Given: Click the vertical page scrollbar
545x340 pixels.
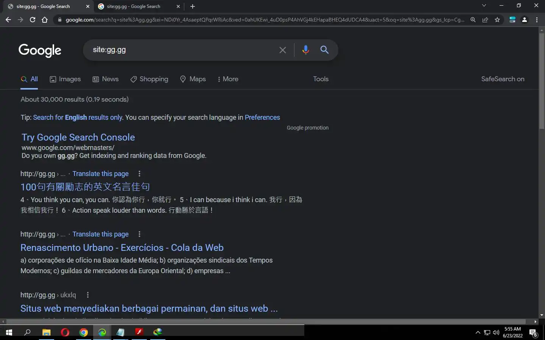Looking at the screenshot, I should (542, 81).
